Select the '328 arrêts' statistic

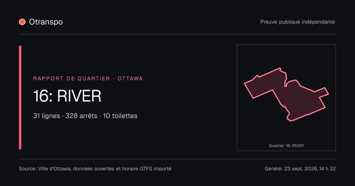click(81, 116)
